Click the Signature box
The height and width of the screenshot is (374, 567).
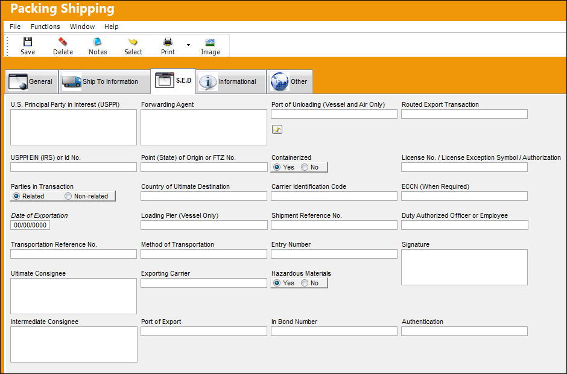(x=464, y=267)
